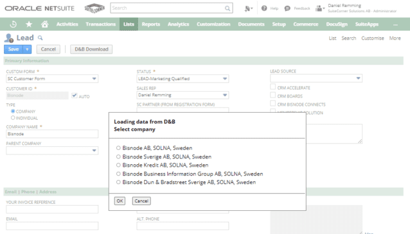Open the Parent Company dropdown

94,151
